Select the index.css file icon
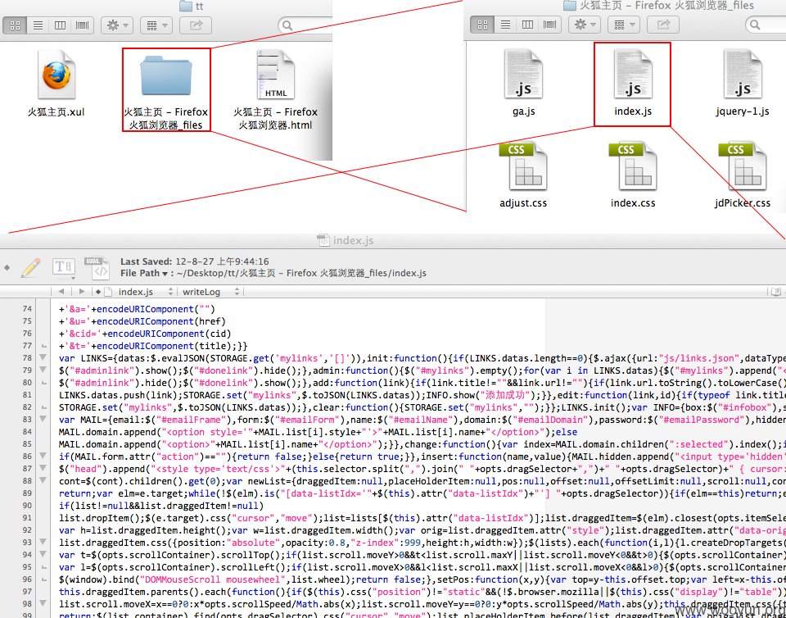The width and height of the screenshot is (786, 618). 633,166
